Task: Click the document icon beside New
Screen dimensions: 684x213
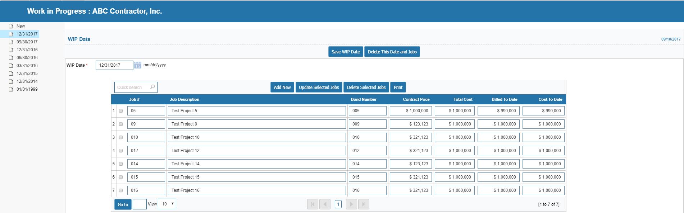Action: 11,26
